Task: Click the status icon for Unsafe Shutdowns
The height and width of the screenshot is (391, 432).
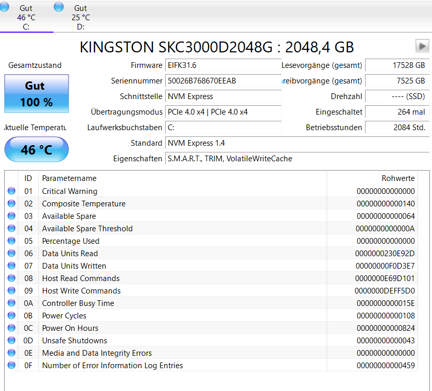Action: [x=11, y=340]
